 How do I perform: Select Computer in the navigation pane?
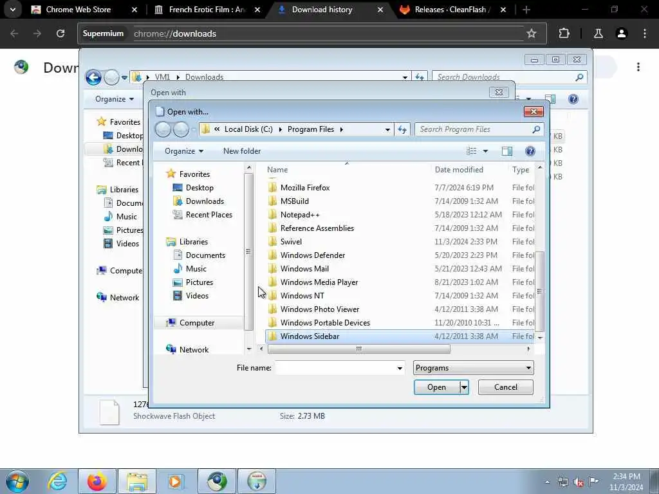pyautogui.click(x=197, y=323)
